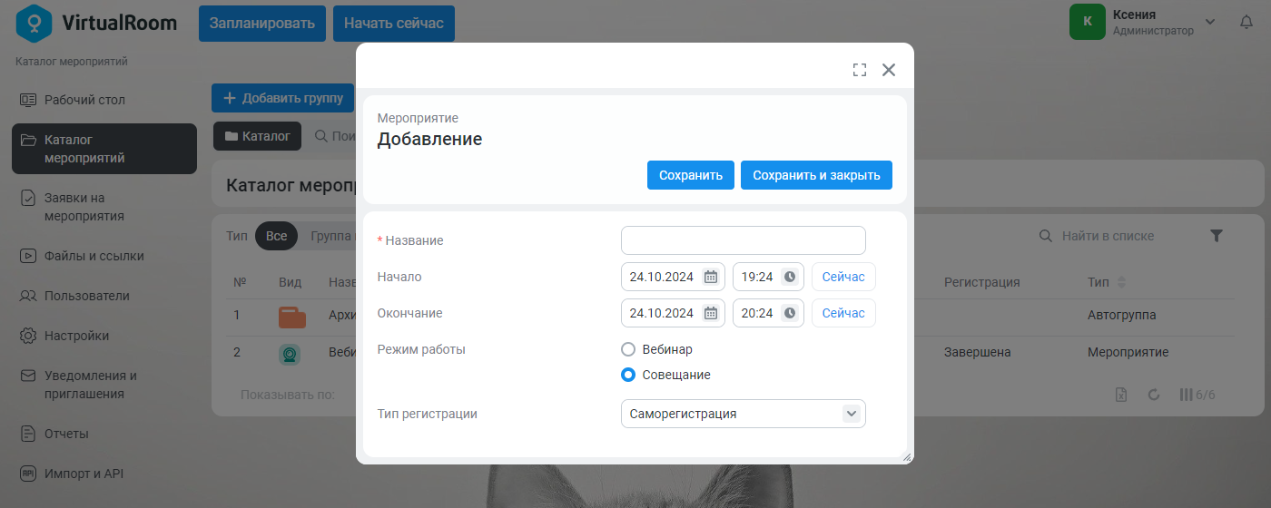The image size is (1271, 508).
Task: Open the columns selector 6/6
Action: coord(1197,395)
